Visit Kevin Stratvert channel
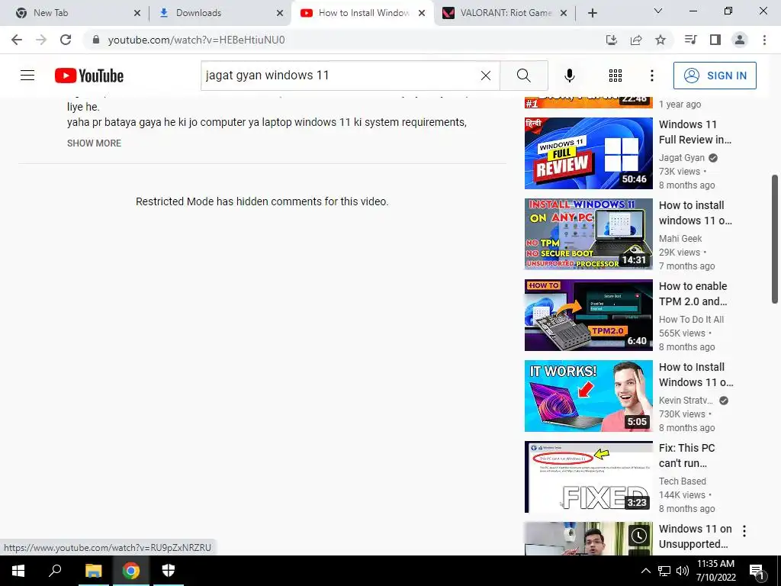The width and height of the screenshot is (781, 586). (x=686, y=400)
